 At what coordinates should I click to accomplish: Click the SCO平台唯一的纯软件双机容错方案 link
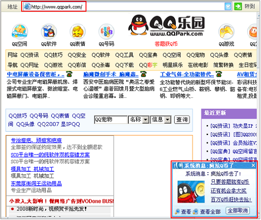click(50, 155)
